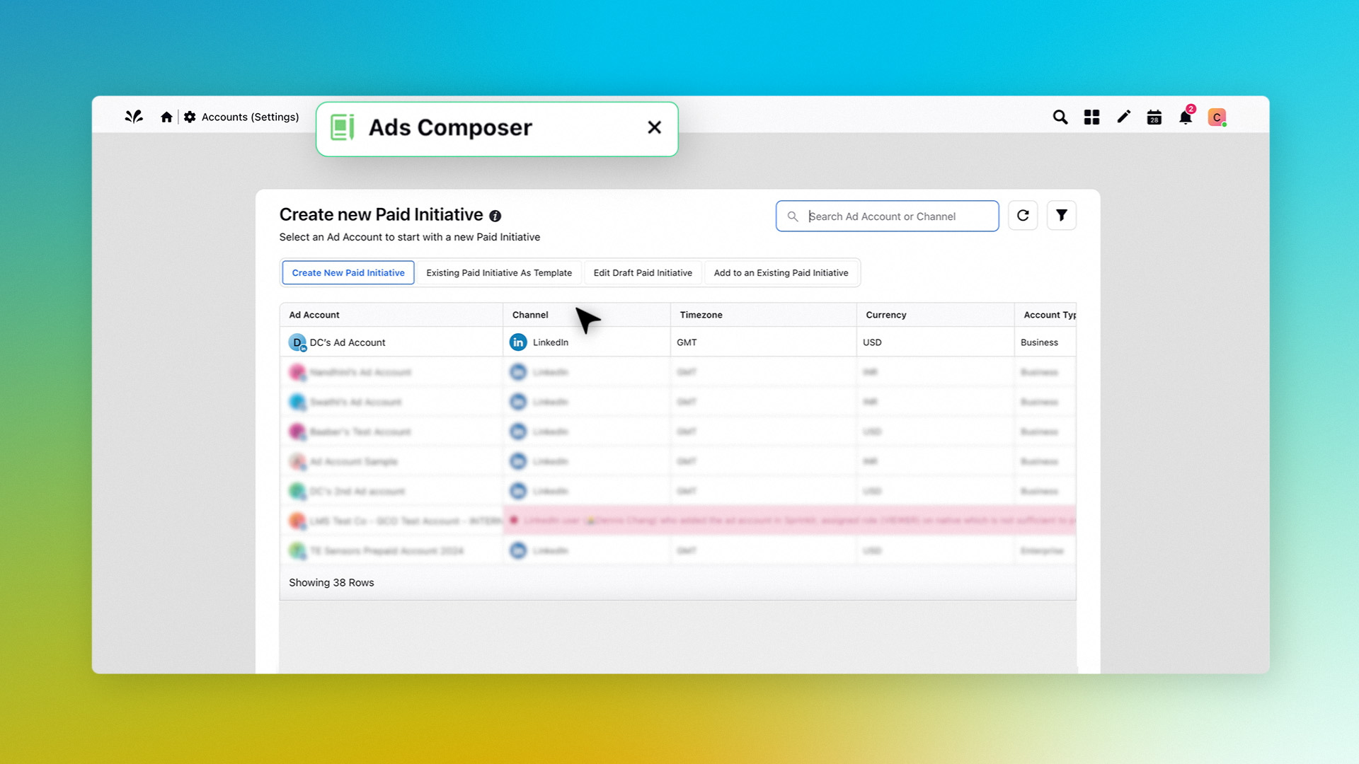This screenshot has height=764, width=1359.
Task: Open the notifications bell
Action: 1186,117
